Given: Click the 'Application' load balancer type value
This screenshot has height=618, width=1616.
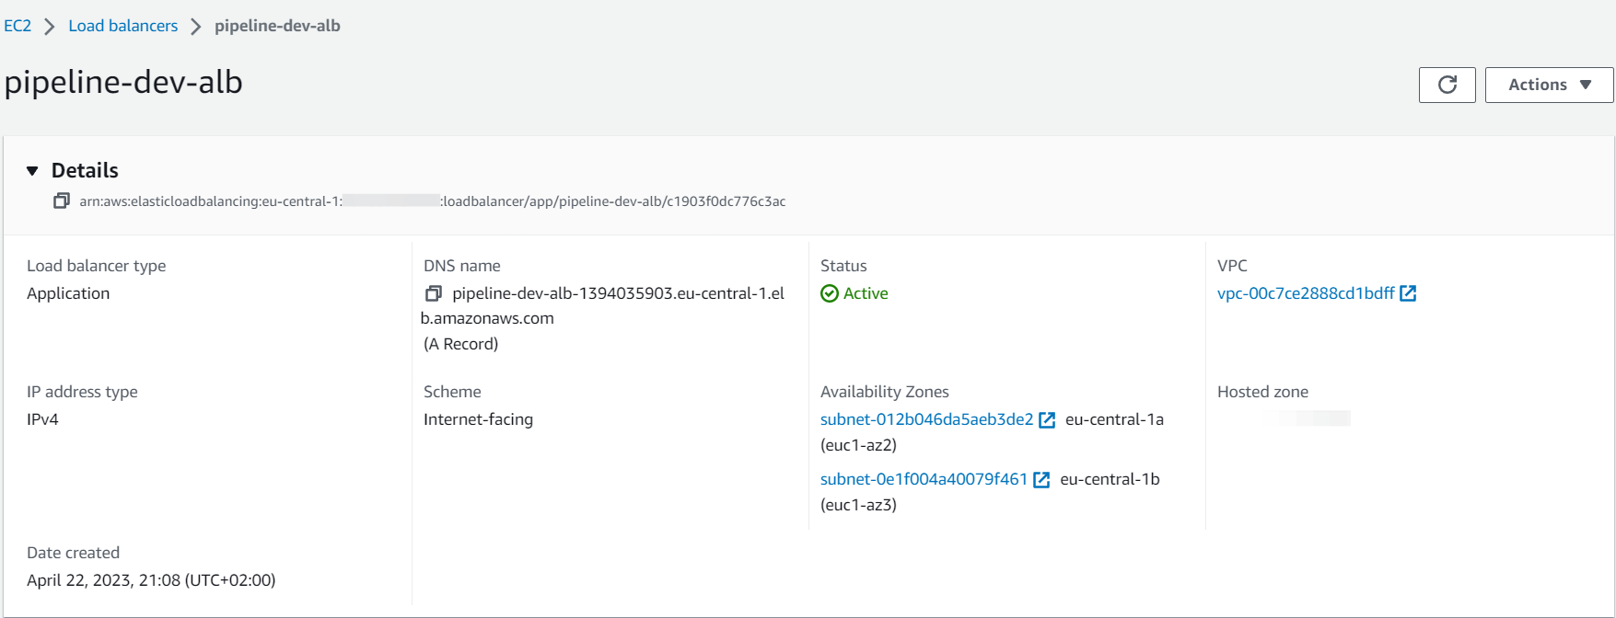Looking at the screenshot, I should pyautogui.click(x=68, y=293).
